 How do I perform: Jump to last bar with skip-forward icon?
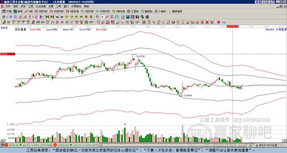(x=52, y=17)
